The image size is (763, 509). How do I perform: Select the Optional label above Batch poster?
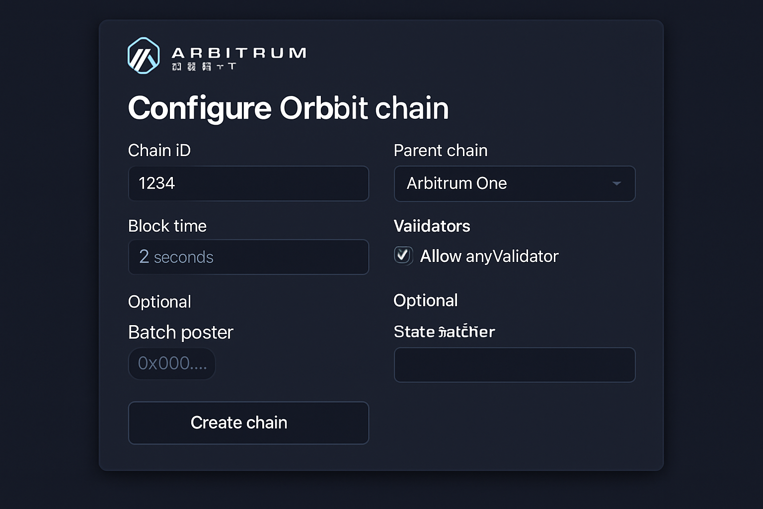[159, 301]
